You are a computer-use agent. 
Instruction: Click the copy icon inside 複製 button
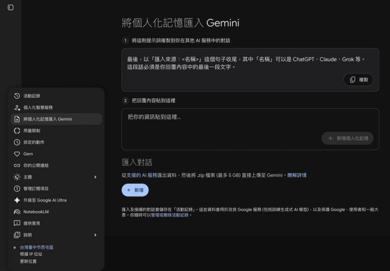pos(353,80)
